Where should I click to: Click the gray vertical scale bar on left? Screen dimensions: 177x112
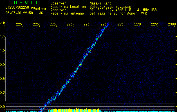5,69
